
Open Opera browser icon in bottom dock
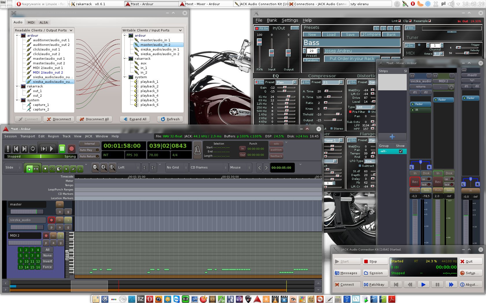(150, 299)
